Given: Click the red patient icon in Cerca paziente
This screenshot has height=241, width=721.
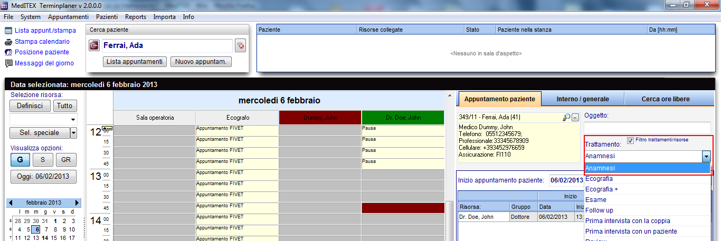Looking at the screenshot, I should (x=94, y=46).
